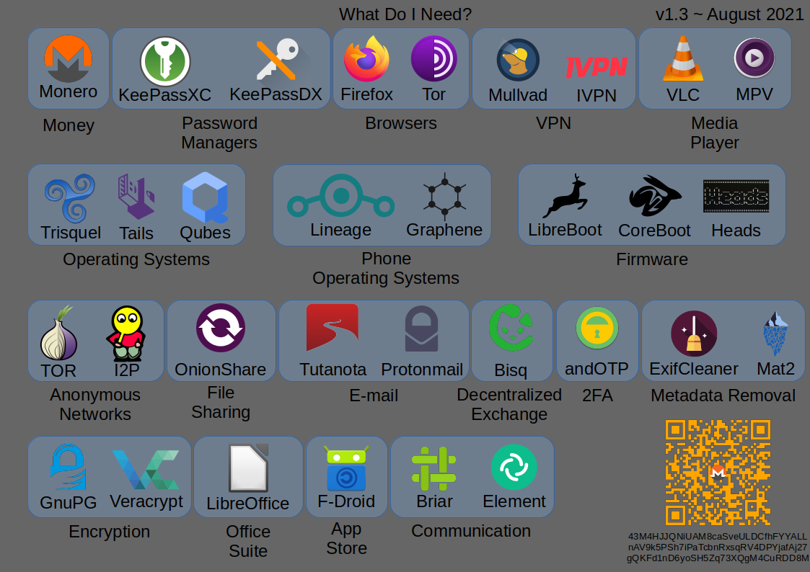Click the 'Firmware' category label
The height and width of the screenshot is (572, 810).
click(652, 259)
